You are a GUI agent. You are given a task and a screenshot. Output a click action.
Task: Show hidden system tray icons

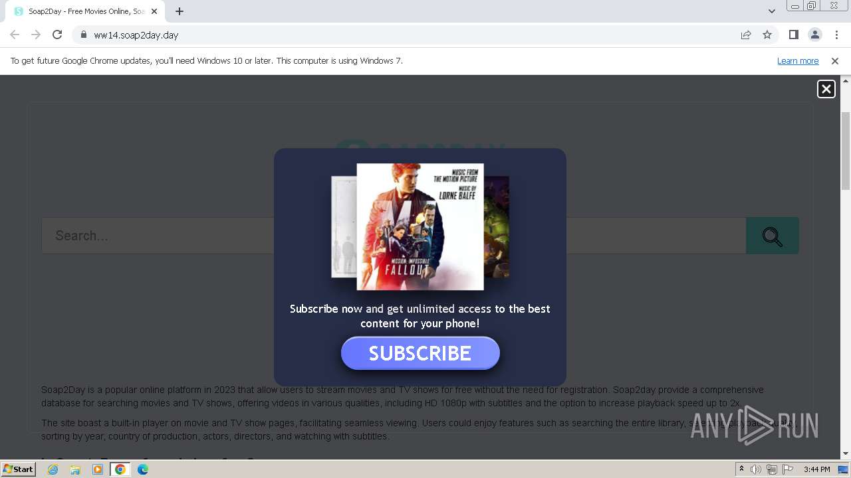point(741,469)
